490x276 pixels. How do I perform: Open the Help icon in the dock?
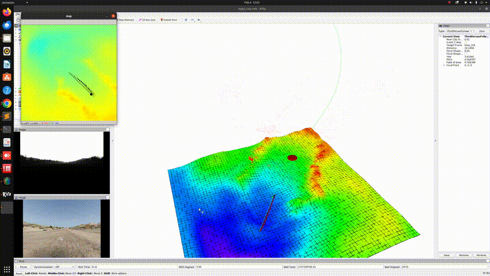point(7,90)
